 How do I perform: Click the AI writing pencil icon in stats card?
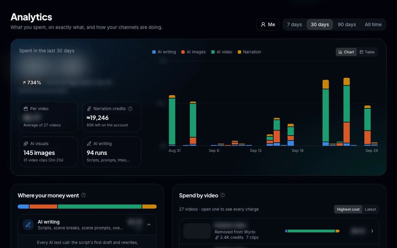pyautogui.click(x=89, y=143)
